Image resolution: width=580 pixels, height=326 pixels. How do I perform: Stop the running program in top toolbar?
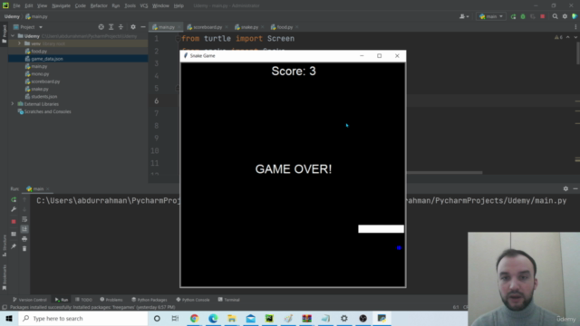coord(542,16)
